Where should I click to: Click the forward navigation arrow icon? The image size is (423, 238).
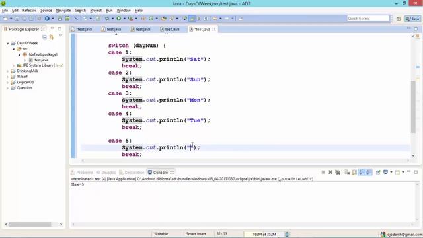227,19
